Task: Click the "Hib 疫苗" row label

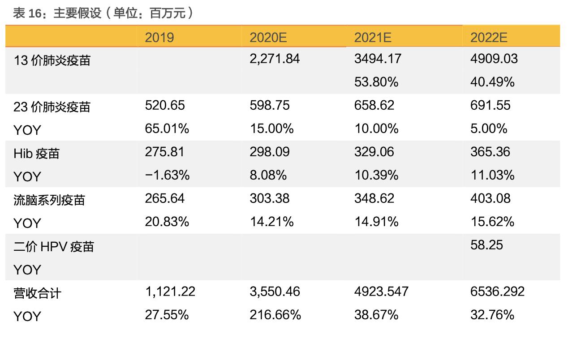Action: [36, 154]
